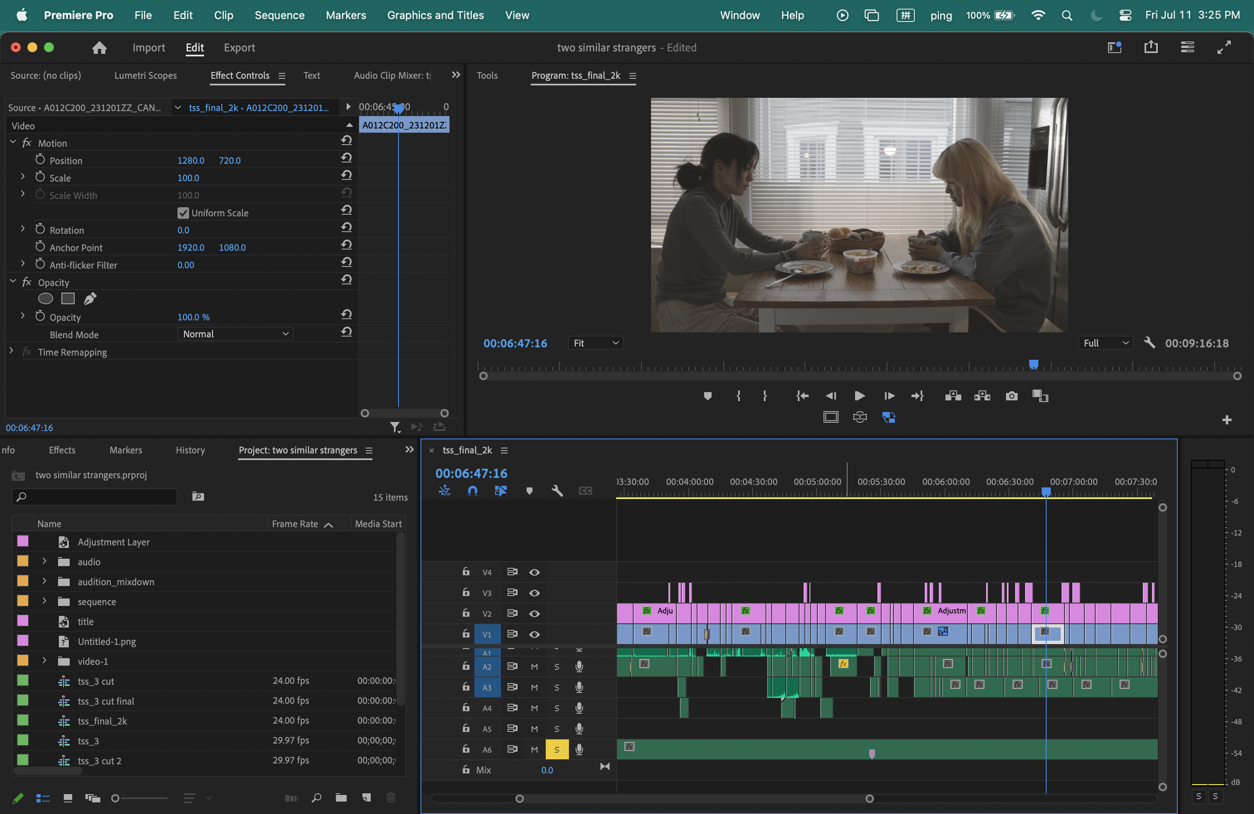The image size is (1254, 814).
Task: Play the tss_final_2k sequence
Action: point(859,396)
